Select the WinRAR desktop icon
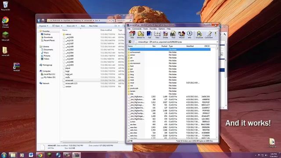Image resolution: width=281 pixels, height=158 pixels. [17, 67]
